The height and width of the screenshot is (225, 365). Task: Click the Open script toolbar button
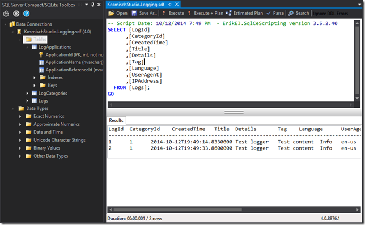click(118, 13)
